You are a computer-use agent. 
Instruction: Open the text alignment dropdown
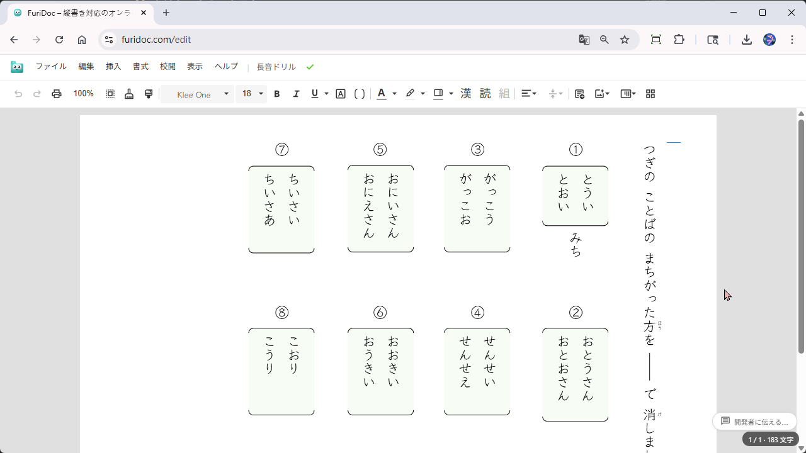pyautogui.click(x=529, y=94)
